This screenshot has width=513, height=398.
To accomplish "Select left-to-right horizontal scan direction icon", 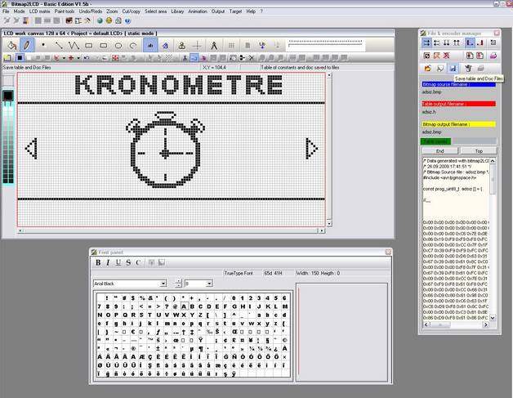I will [426, 42].
